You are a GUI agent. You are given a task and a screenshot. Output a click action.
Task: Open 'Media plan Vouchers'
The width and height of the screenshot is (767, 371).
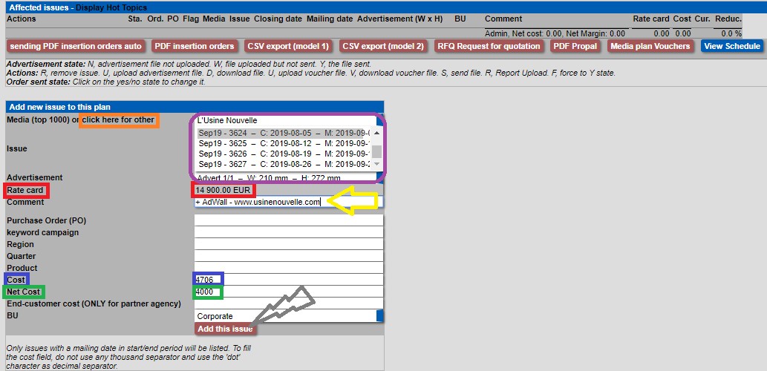pyautogui.click(x=650, y=46)
